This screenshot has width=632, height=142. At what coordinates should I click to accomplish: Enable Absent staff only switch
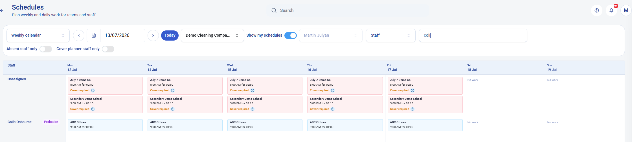coord(46,49)
